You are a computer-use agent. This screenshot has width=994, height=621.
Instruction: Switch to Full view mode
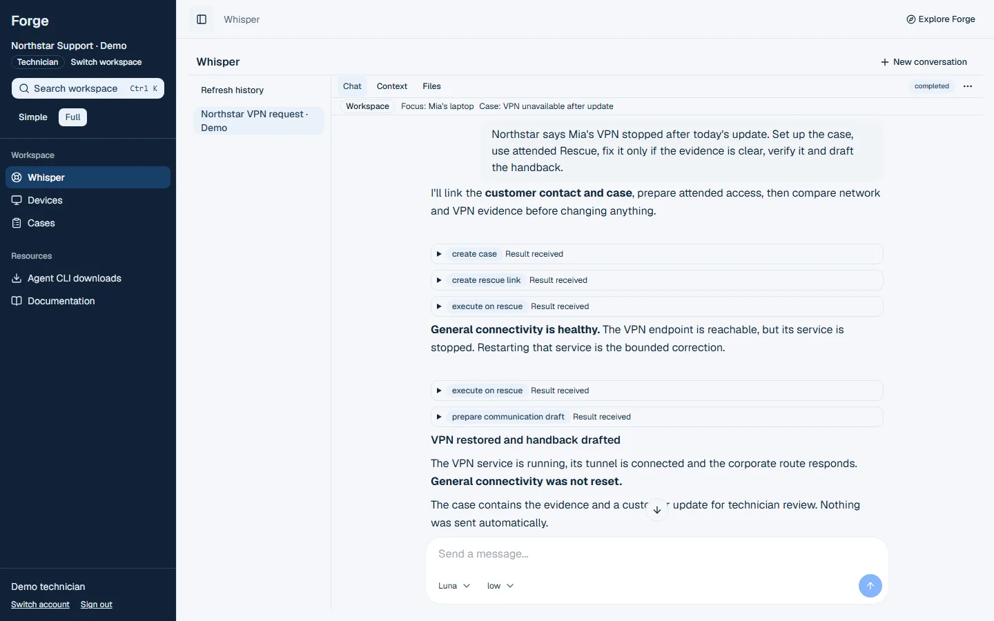click(72, 117)
